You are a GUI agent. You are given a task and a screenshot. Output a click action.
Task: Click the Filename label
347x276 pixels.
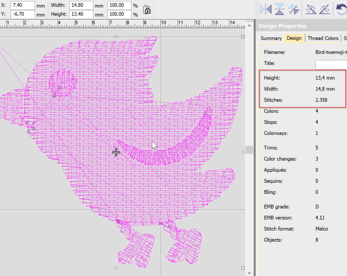(x=274, y=52)
